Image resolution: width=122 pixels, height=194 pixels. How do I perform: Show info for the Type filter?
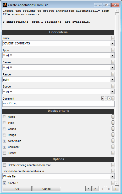113,50
